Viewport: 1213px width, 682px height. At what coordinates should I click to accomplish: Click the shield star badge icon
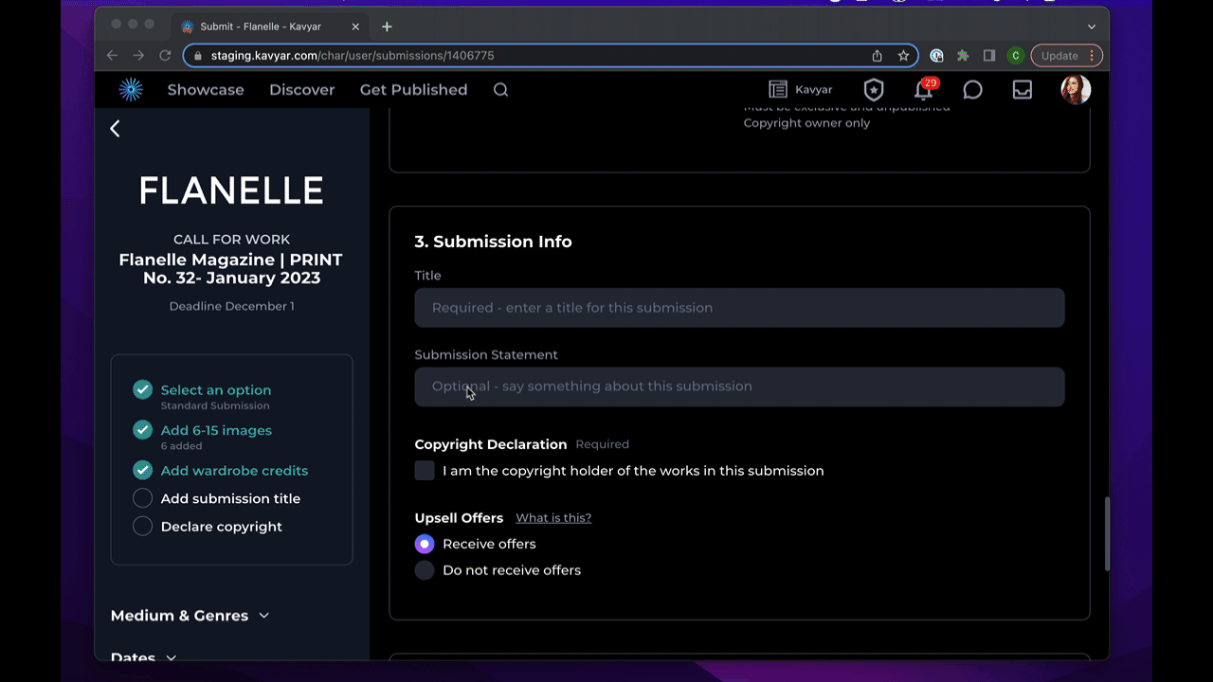coord(874,90)
